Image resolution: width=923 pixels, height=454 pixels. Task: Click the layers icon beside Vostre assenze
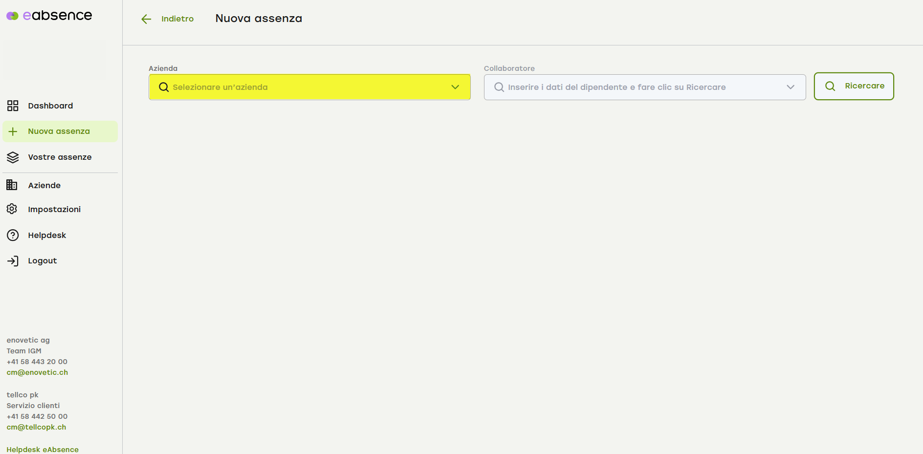click(13, 157)
